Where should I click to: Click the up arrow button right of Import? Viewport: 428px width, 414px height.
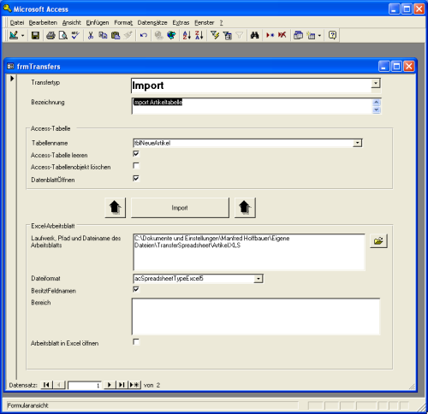coord(245,208)
